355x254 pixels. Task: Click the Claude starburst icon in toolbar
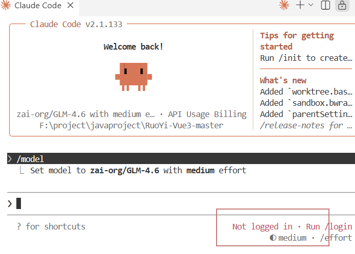(x=284, y=5)
